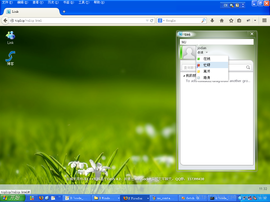
Task: Expand hidden system tray icons arrow
Action: [x=240, y=198]
